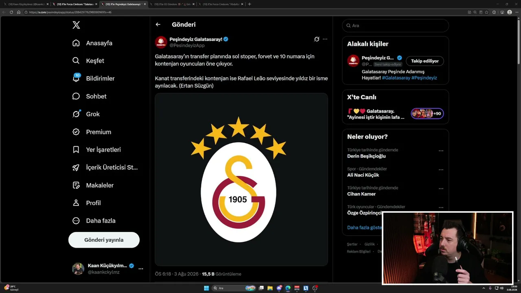Show hidden system tray icons
Viewport: 521px width, 293px height.
click(x=484, y=288)
